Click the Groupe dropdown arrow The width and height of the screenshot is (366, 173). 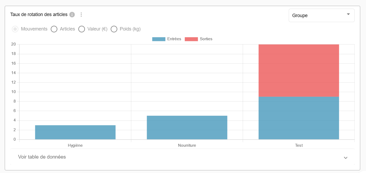pos(348,14)
